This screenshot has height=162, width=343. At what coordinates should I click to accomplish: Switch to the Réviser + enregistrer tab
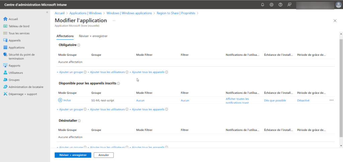[x=93, y=36]
